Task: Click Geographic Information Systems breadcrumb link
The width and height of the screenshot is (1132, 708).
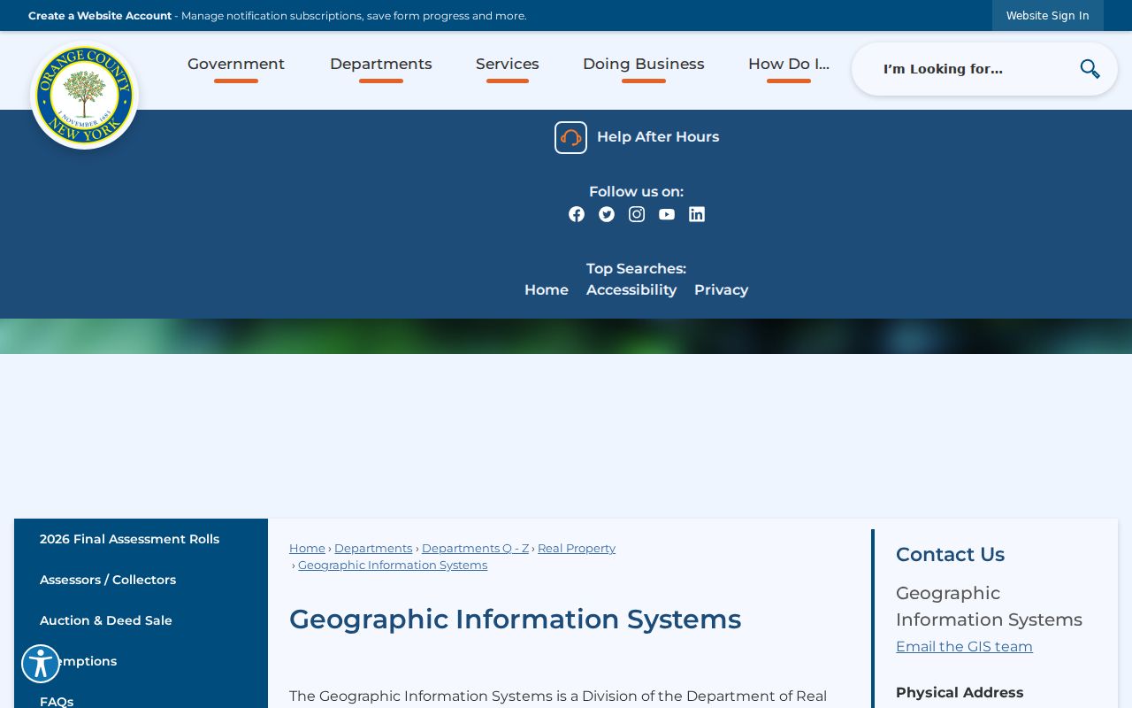Action: click(393, 566)
